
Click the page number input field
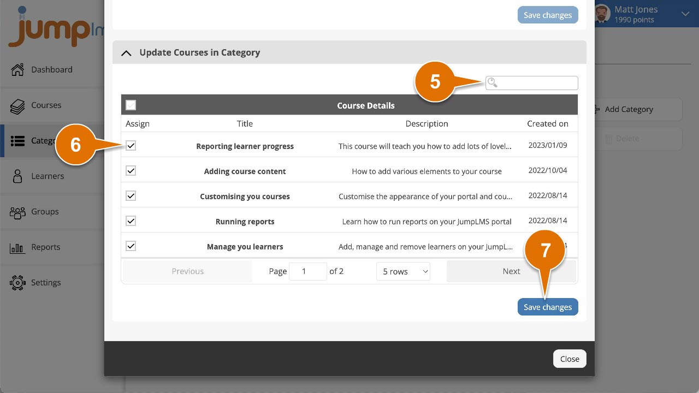coord(307,271)
